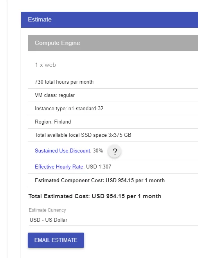Screen dimensions: 198x258
Task: Select the Compute Engine section header
Action: point(113,43)
